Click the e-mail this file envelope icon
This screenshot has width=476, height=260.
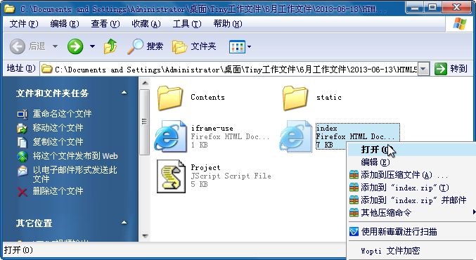pos(22,171)
